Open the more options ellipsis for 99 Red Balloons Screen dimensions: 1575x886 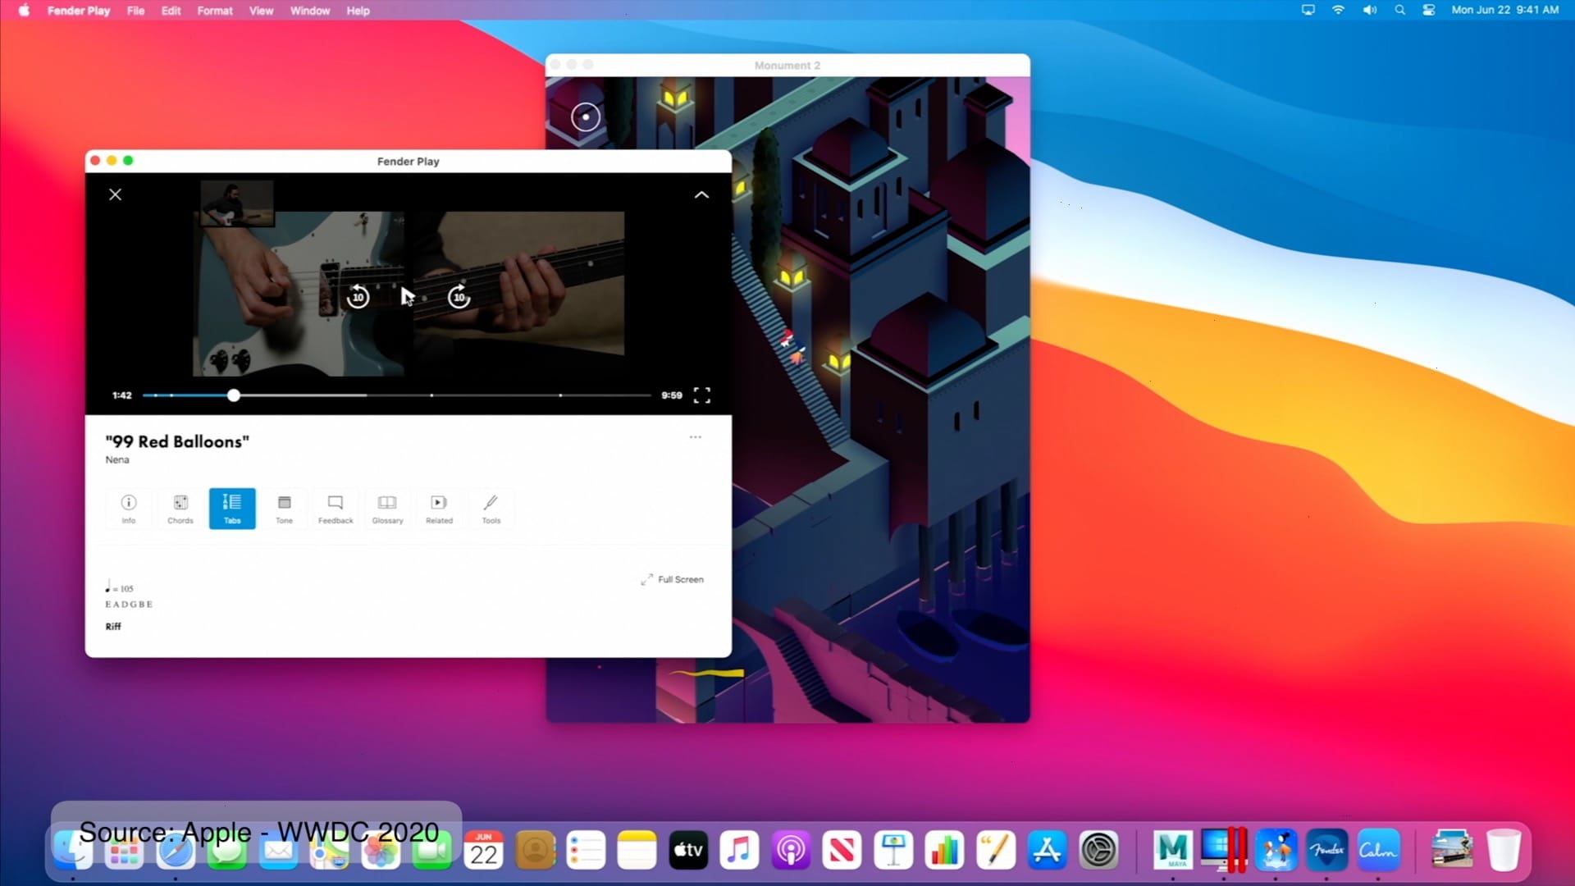tap(696, 437)
